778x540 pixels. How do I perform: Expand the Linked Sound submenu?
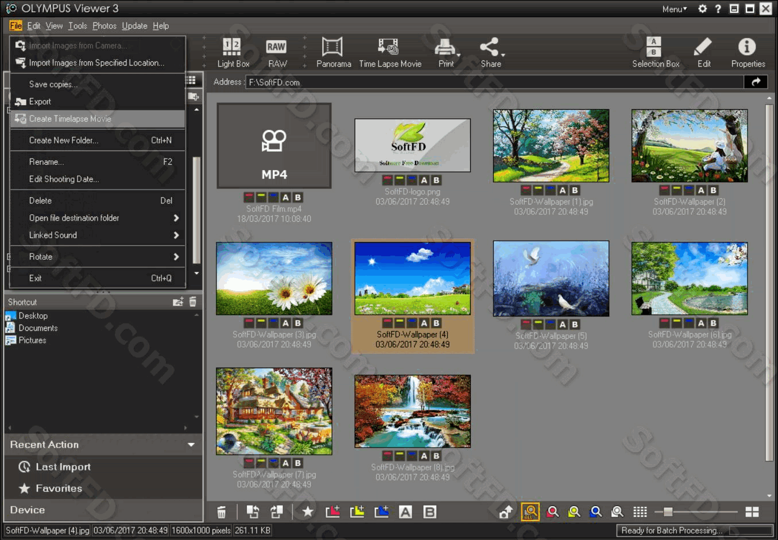tap(98, 235)
